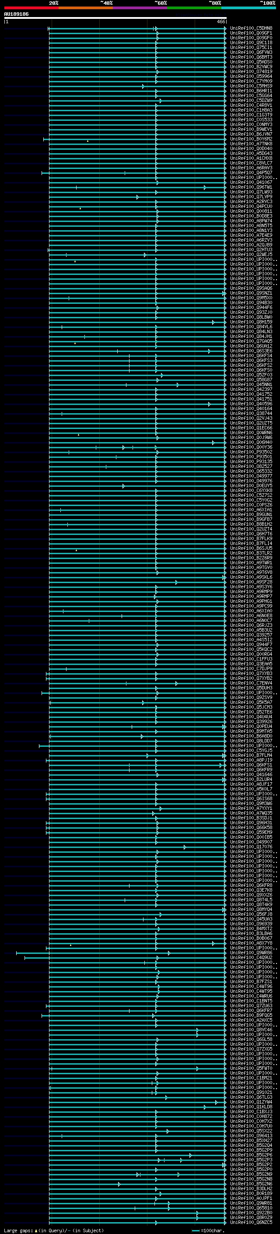Select hit label UniRef100_C7YM09

[x=251, y=81]
